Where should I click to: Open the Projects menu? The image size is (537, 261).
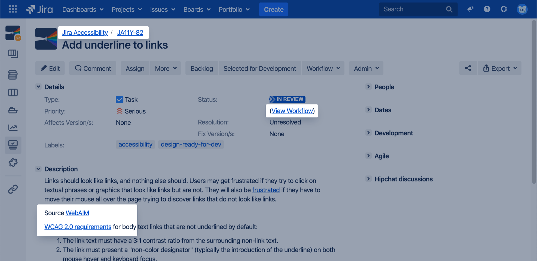click(x=127, y=9)
